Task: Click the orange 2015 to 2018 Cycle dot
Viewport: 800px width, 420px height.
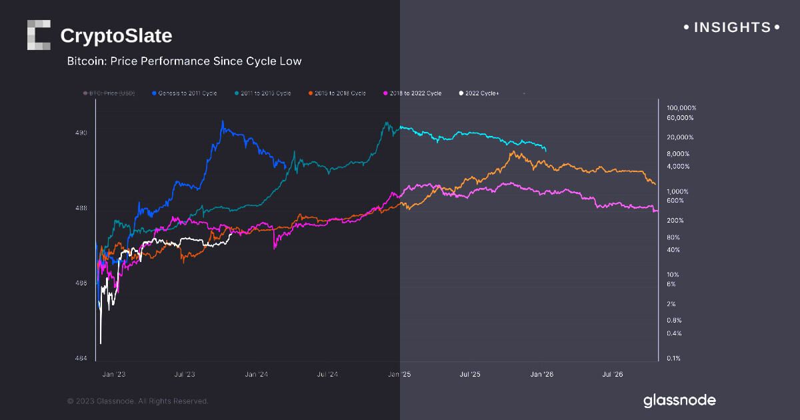Action: click(312, 93)
